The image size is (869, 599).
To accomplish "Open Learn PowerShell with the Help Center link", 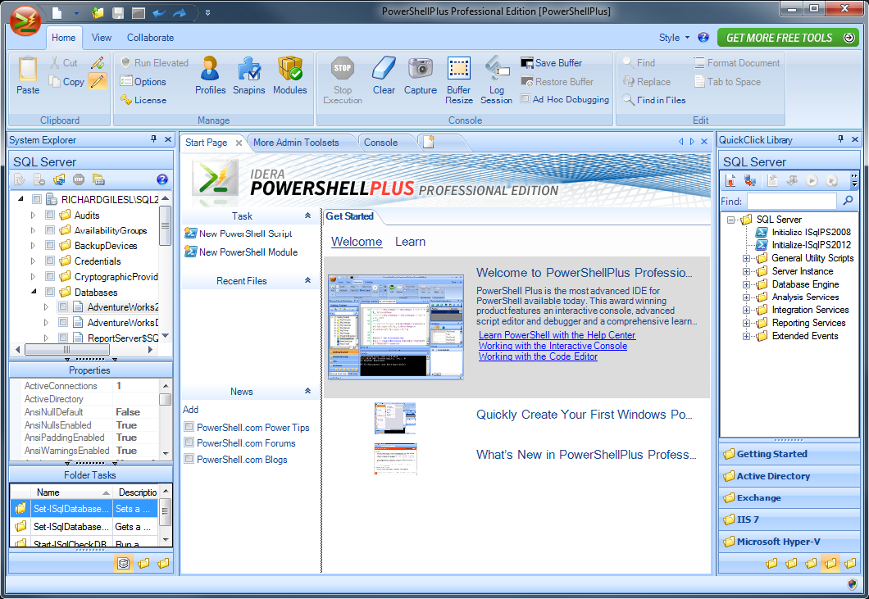I will pyautogui.click(x=557, y=334).
